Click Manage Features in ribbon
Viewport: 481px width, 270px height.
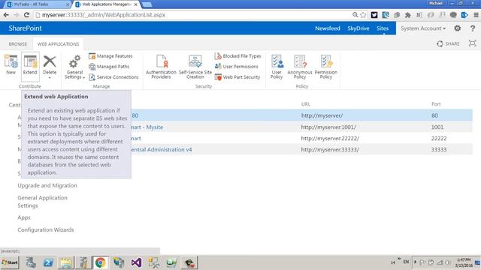tap(110, 56)
